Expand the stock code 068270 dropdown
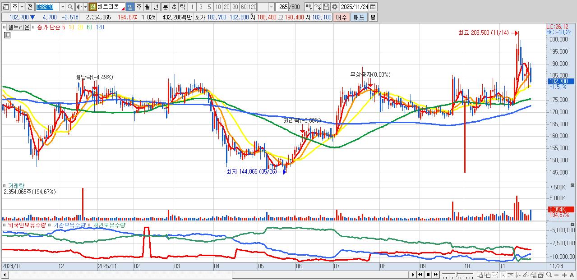Screen dimensions: 577x280 pos(63,7)
